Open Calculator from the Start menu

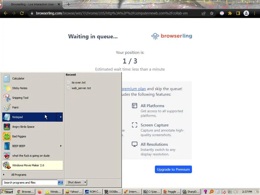[x=32, y=78]
